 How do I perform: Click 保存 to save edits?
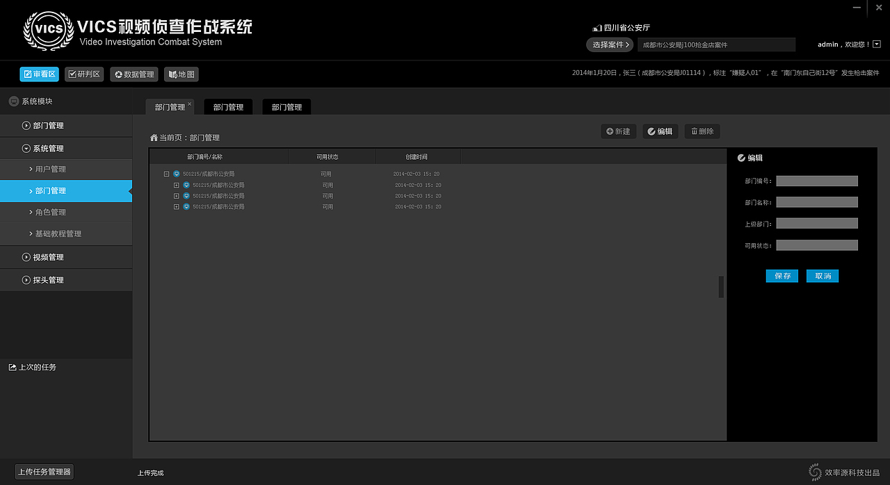pyautogui.click(x=782, y=276)
